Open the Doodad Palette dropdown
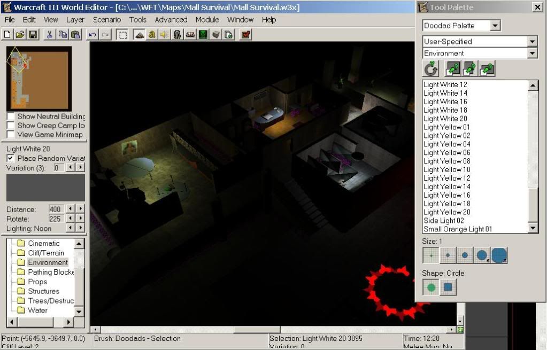Viewport: 547px width, 350px height. point(495,26)
